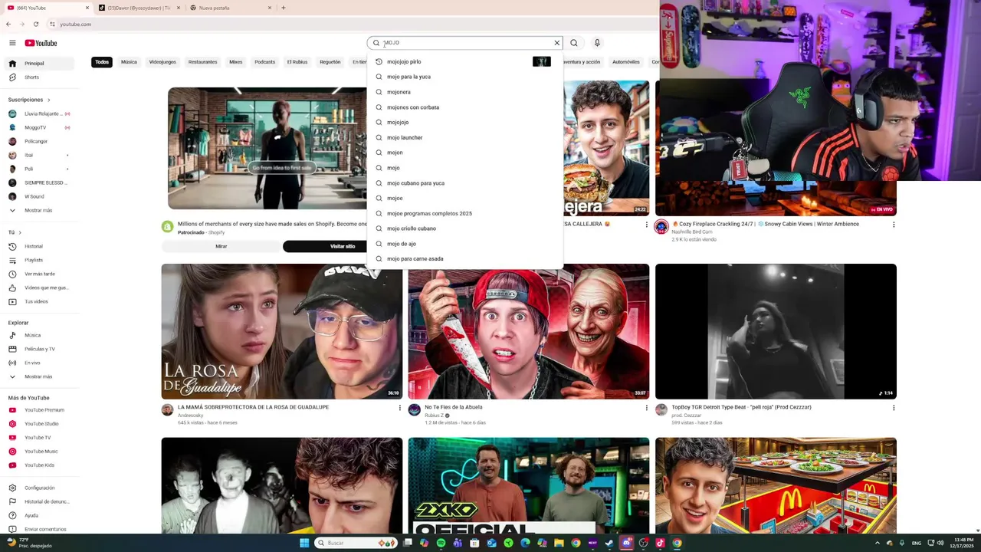
Task: Open options menu for No Te Fíes de la Abuela
Action: pyautogui.click(x=646, y=408)
